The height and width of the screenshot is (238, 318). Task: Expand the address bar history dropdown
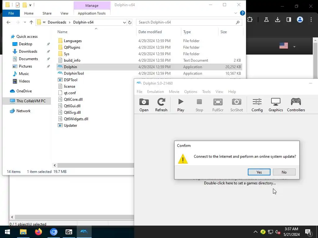coord(124,22)
